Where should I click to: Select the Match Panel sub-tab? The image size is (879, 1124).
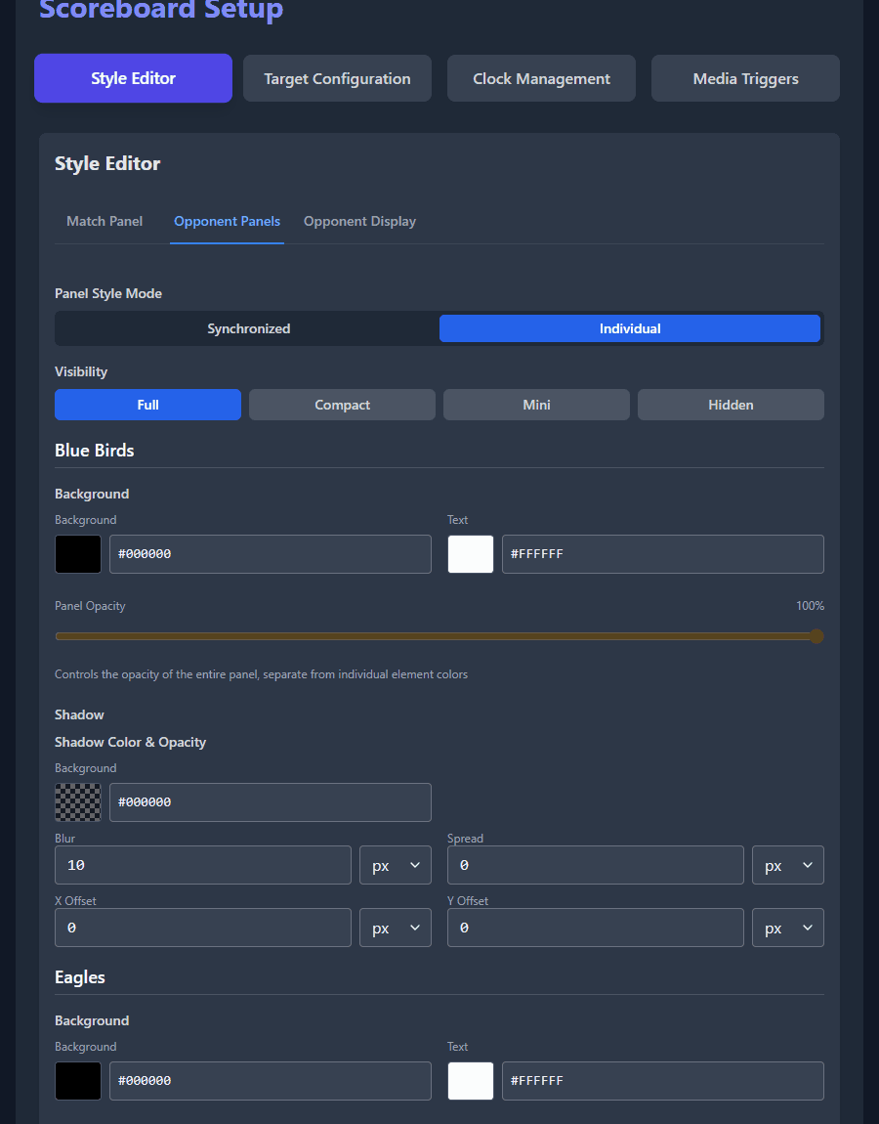tap(105, 222)
